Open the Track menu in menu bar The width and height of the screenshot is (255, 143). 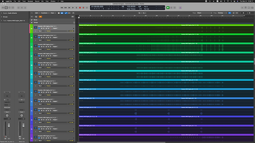click(x=24, y=1)
